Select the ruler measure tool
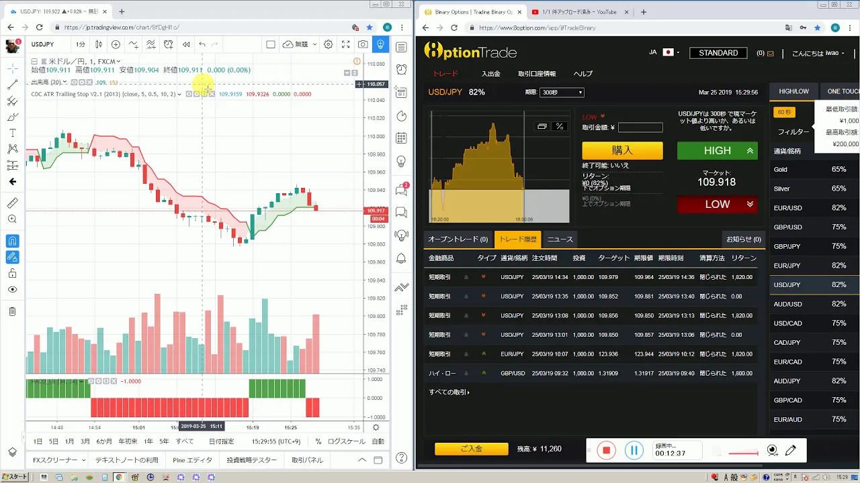The image size is (860, 483). (12, 203)
